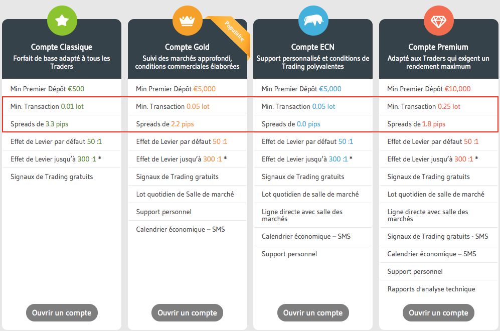
Task: Open an account under Compte Classique
Action: (x=62, y=313)
